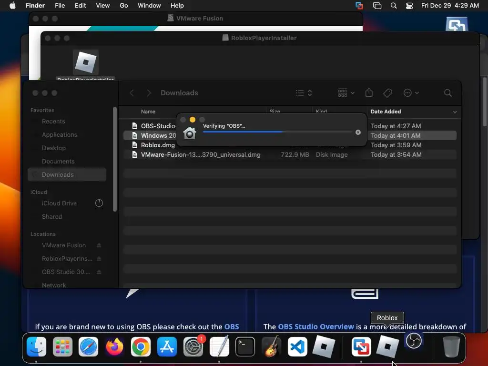The width and height of the screenshot is (488, 366).
Task: Select Downloads in Finder sidebar
Action: coord(67,174)
